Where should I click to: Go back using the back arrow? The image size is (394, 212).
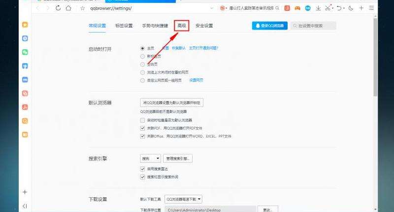pos(38,8)
